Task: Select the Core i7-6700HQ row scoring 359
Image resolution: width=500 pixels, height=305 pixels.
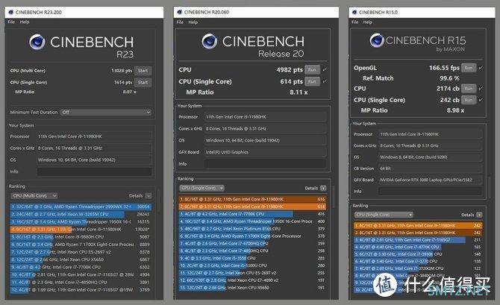Action: pos(252,243)
